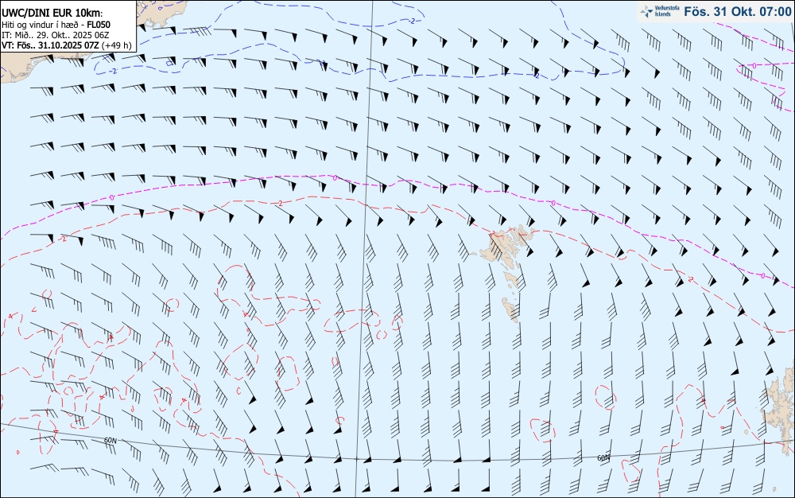This screenshot has width=795, height=498.
Task: Click the "Fös. 31 Okt. 07:00" timestamp
Action: pyautogui.click(x=737, y=11)
